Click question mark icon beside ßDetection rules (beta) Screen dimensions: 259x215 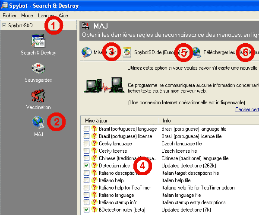click(94, 209)
